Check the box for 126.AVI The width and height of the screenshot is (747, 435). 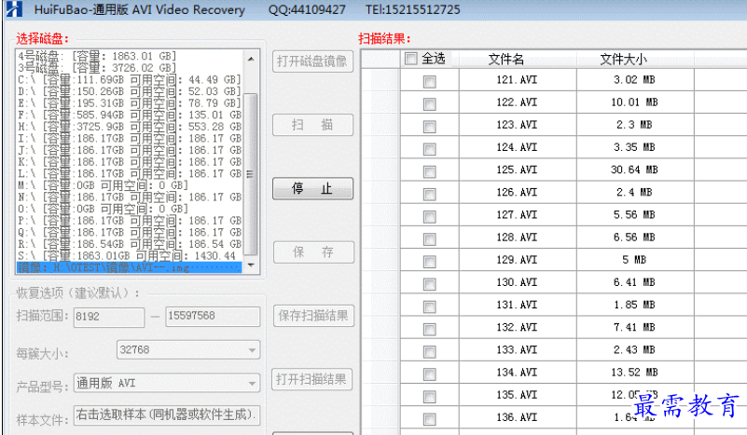429,194
